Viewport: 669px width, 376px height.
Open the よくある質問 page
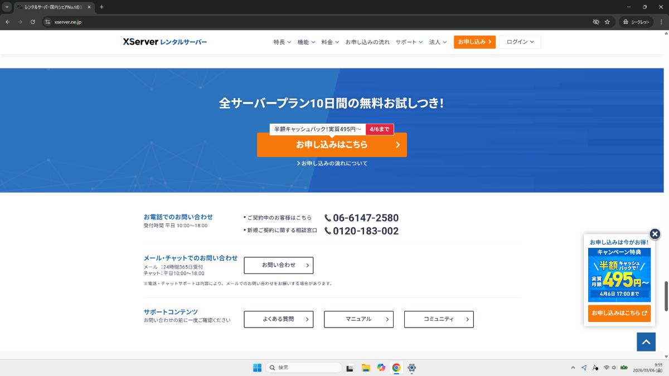tap(278, 319)
